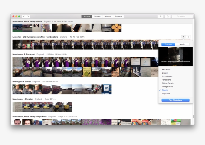Select the Projects tab

tap(118, 16)
